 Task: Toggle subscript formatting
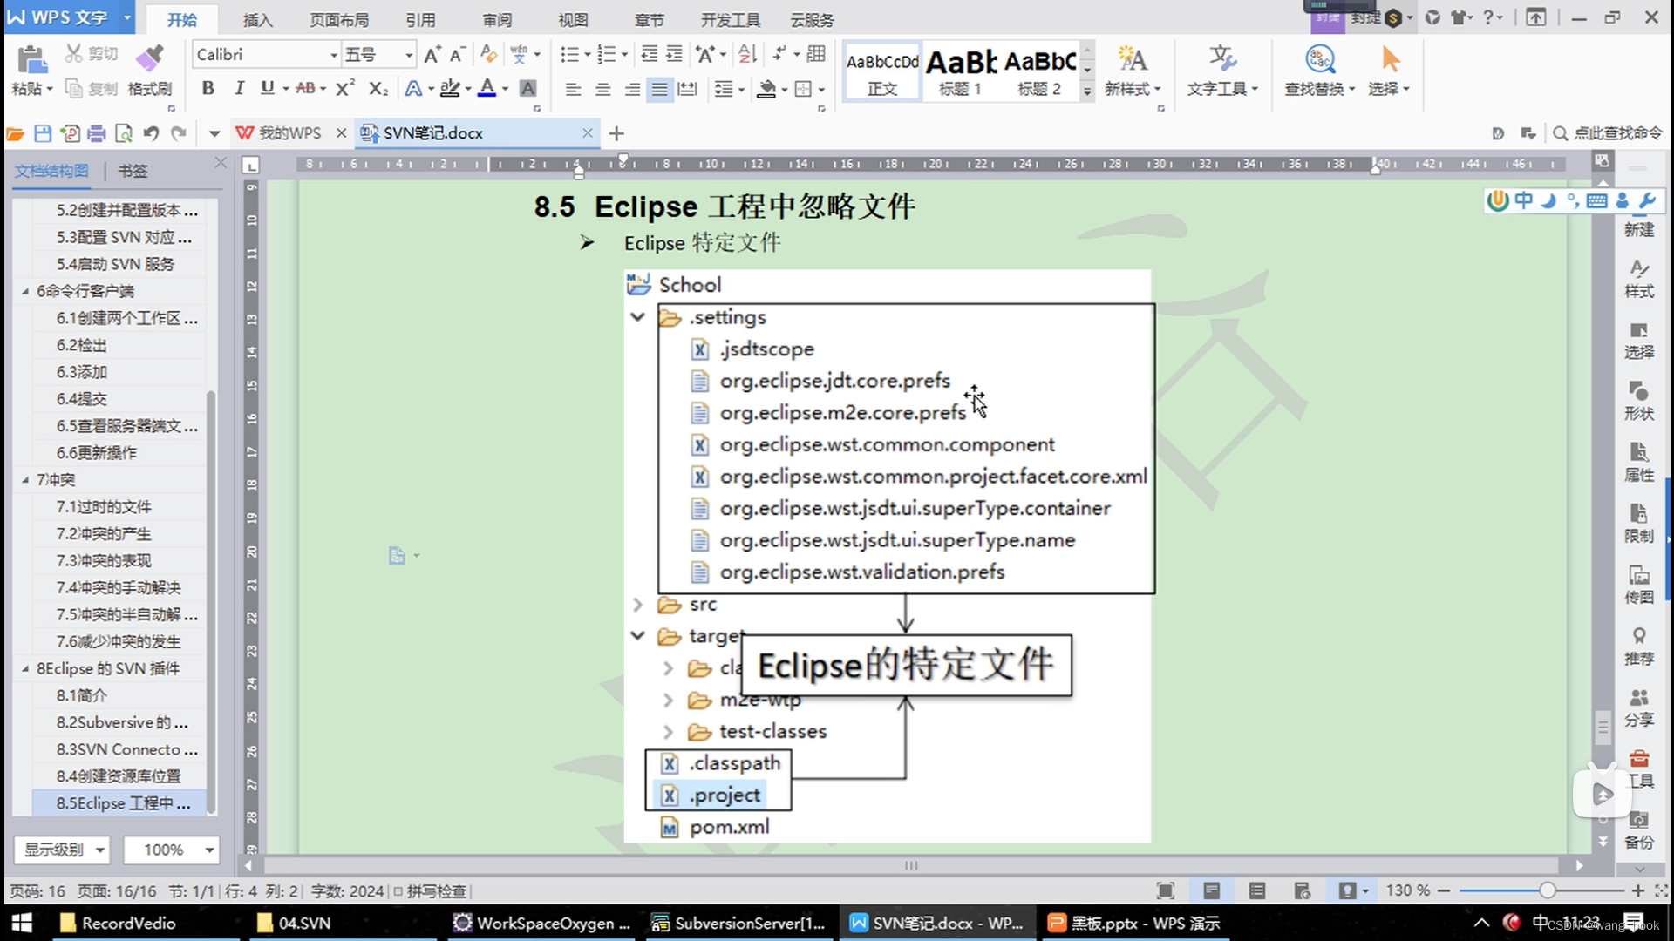(378, 88)
